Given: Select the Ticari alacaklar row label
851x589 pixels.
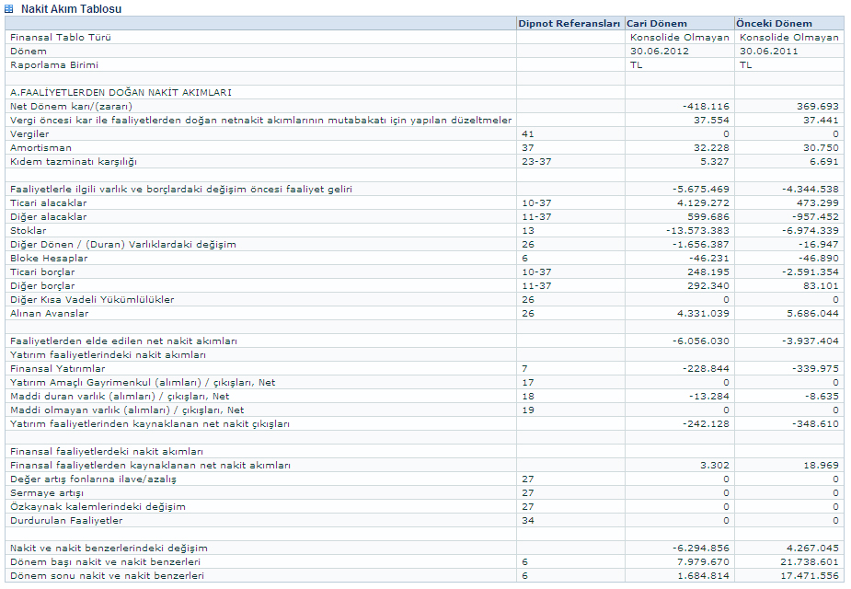Looking at the screenshot, I should point(49,202).
